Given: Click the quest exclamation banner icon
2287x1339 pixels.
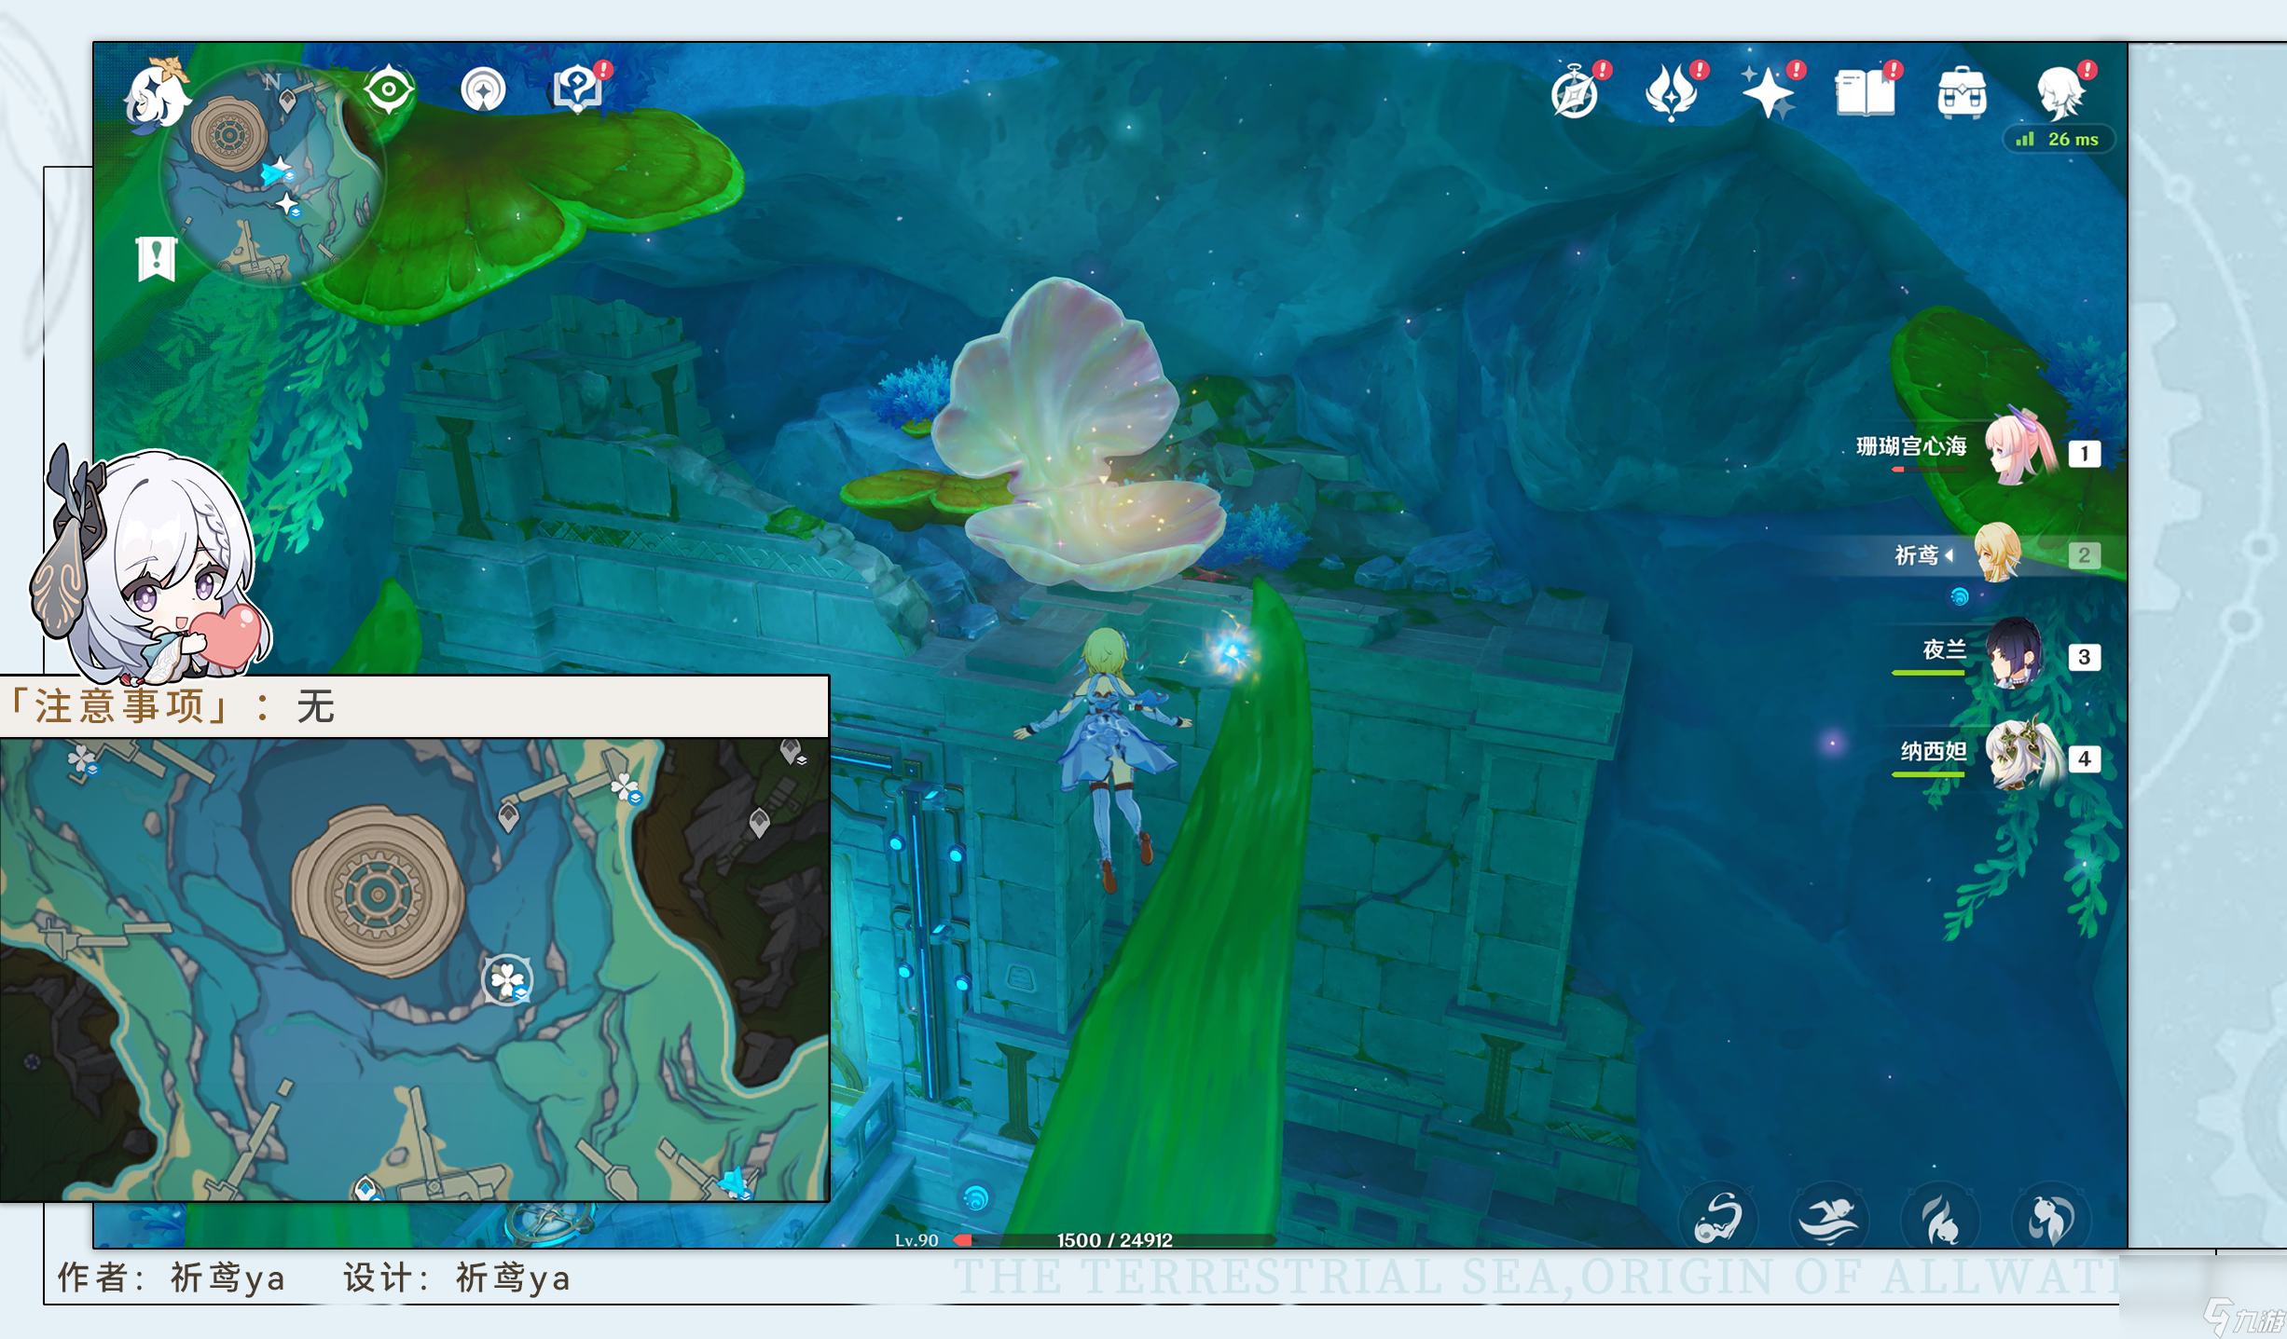Looking at the screenshot, I should pyautogui.click(x=157, y=258).
